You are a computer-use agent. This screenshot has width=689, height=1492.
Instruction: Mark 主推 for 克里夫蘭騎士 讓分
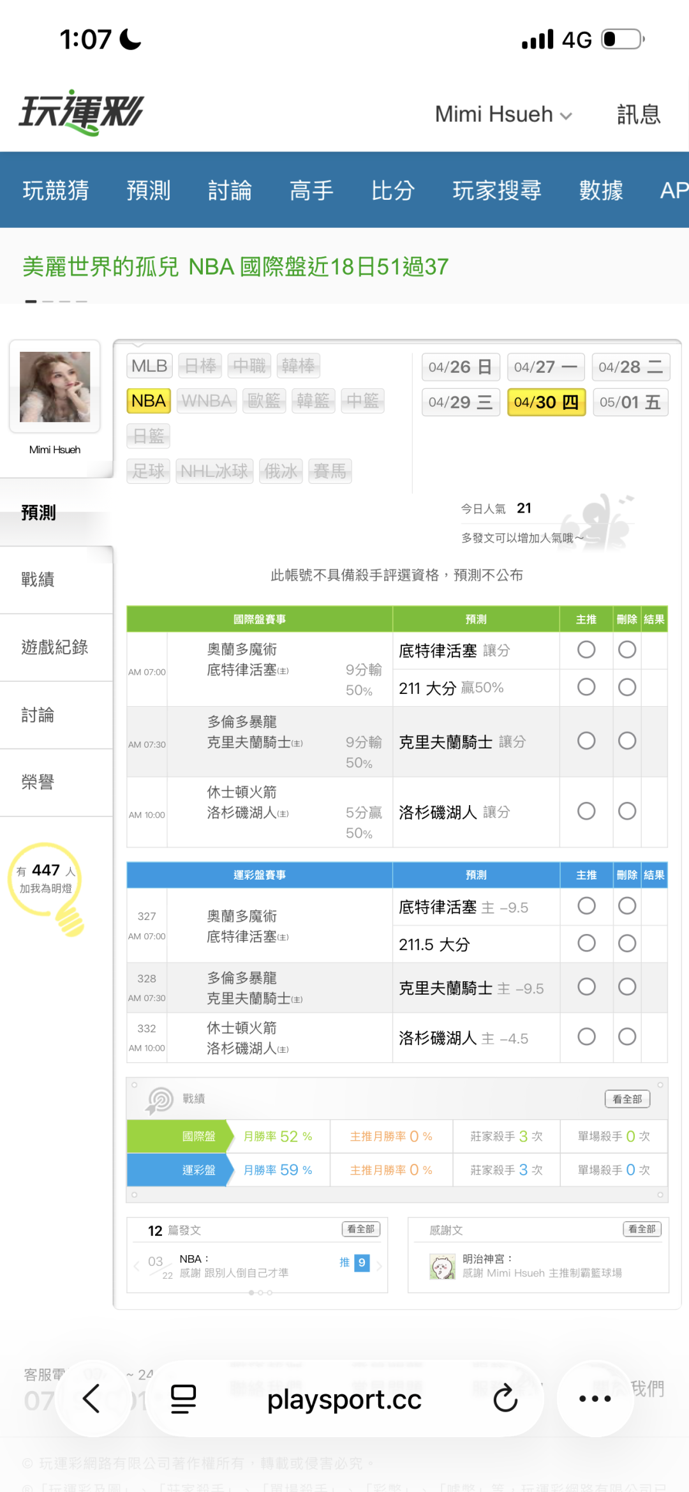586,741
